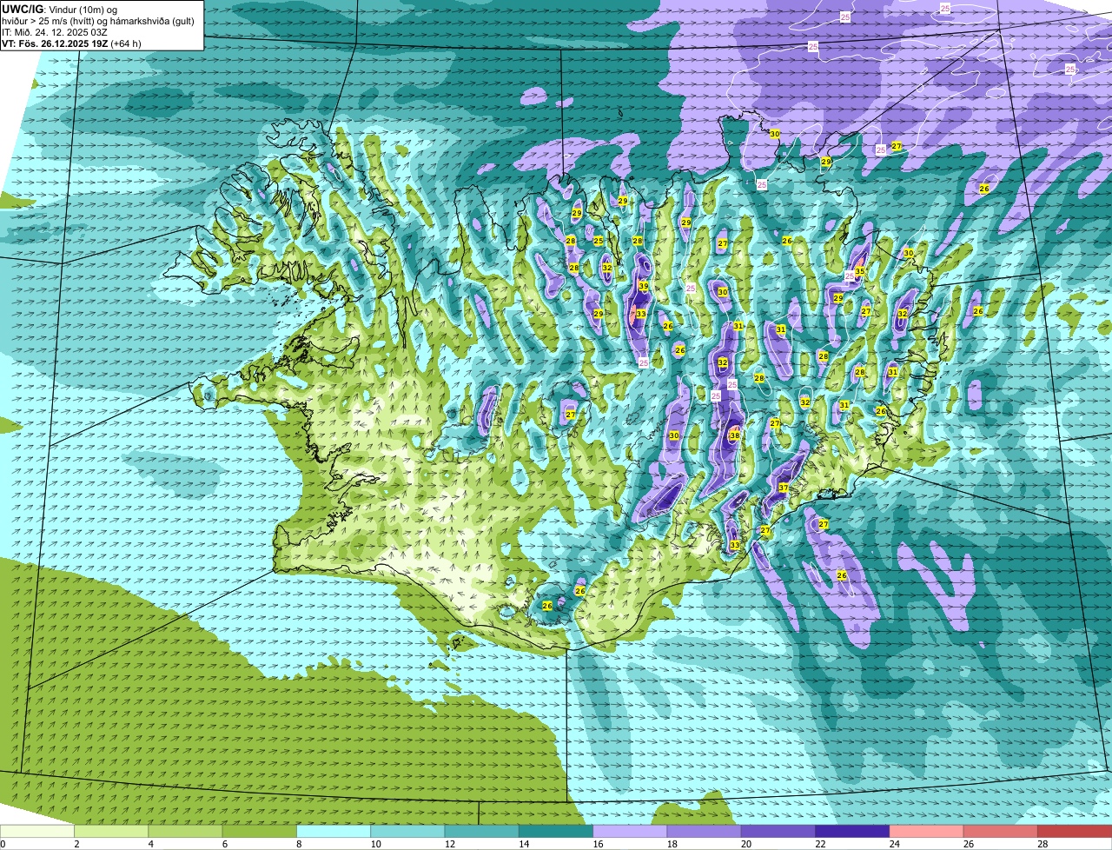The image size is (1112, 850).
Task: Click the "VT: Fös. 26.12.2025 19Z (+64 h)" line
Action: click(x=71, y=43)
